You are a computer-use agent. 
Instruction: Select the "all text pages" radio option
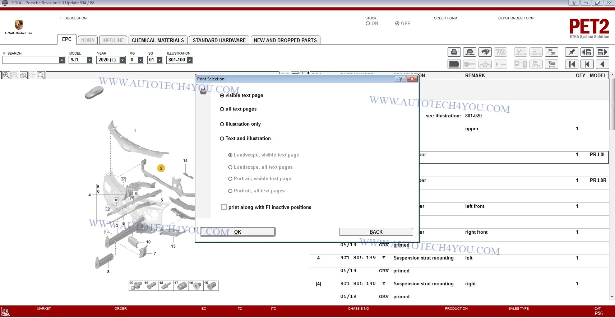click(222, 109)
